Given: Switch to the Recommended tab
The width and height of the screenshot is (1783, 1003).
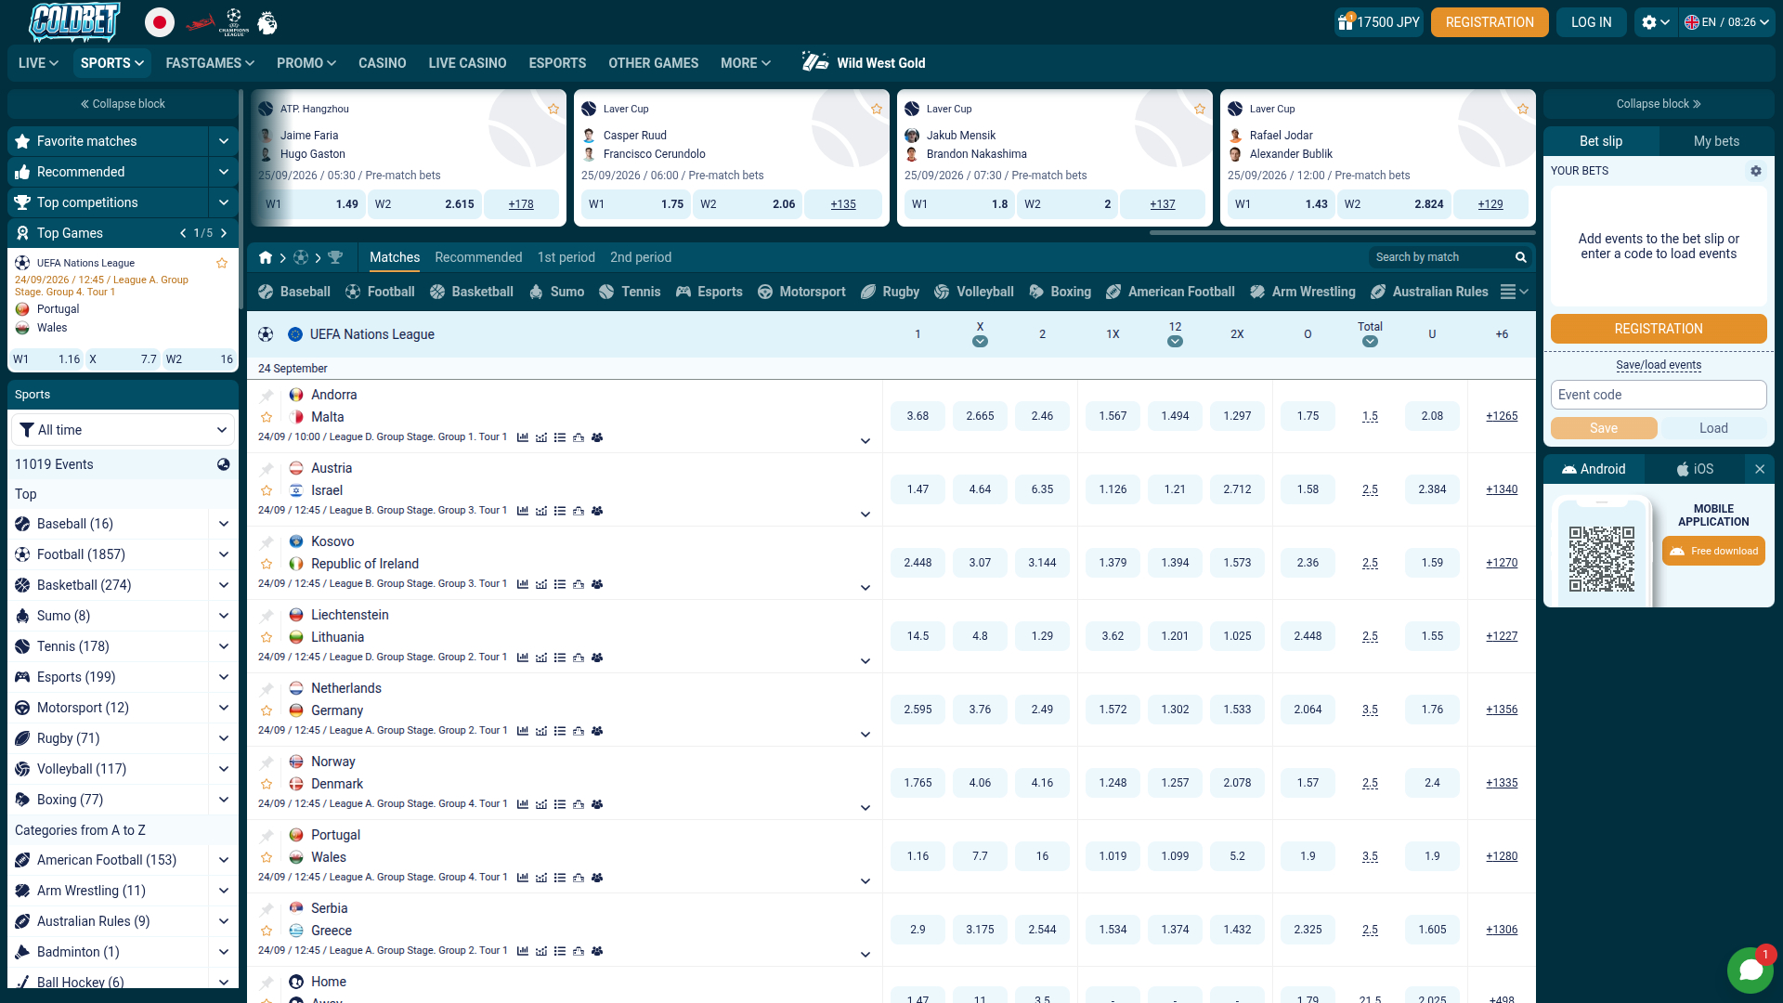Looking at the screenshot, I should (478, 257).
